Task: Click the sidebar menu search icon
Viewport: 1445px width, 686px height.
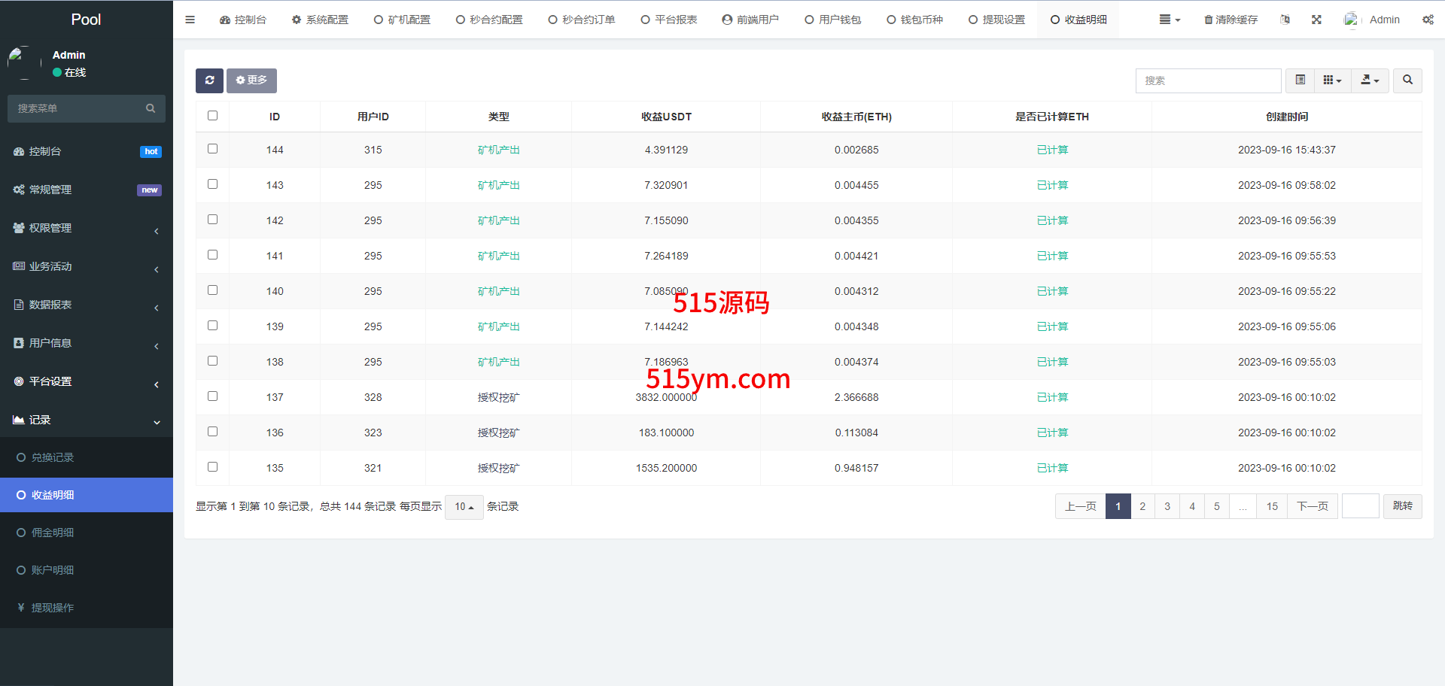Action: pos(151,108)
